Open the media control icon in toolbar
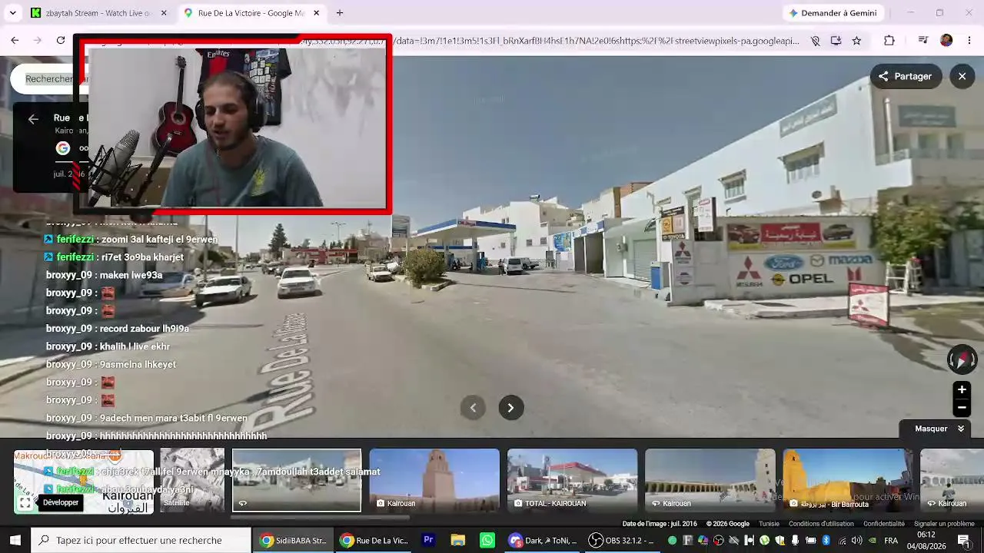This screenshot has width=984, height=553. [x=923, y=41]
